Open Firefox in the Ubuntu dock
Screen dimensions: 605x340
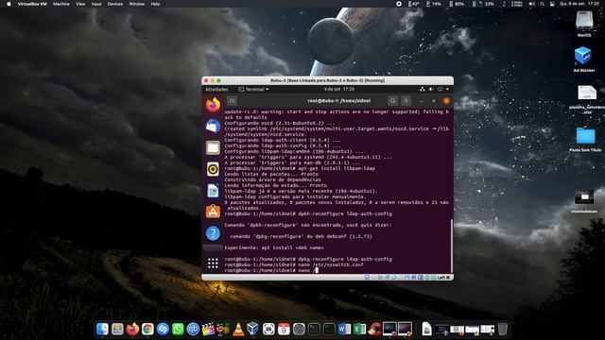(213, 105)
